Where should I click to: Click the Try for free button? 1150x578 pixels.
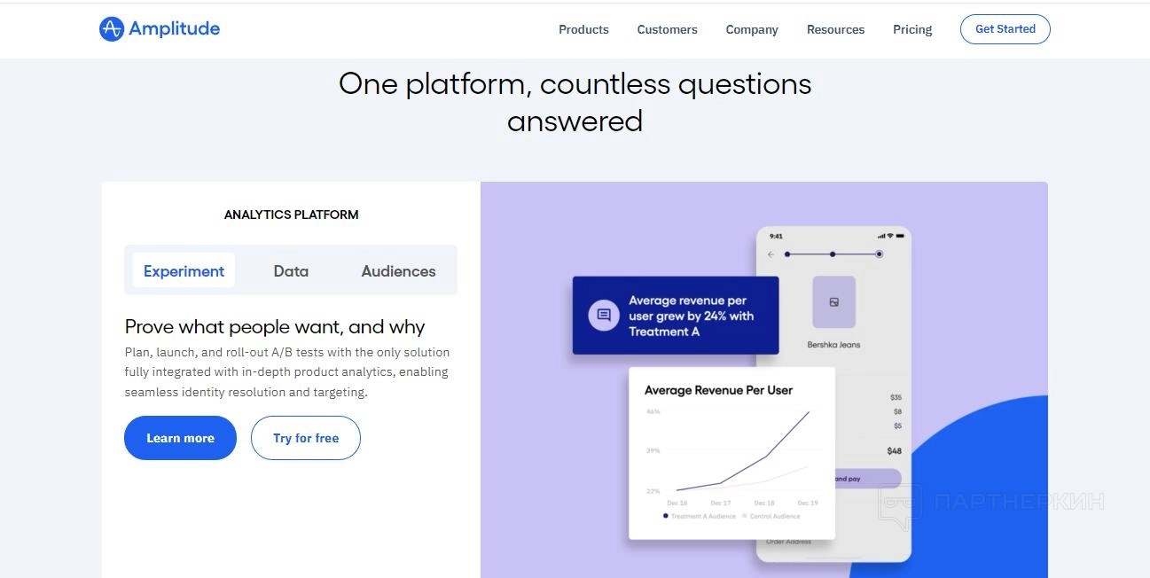[306, 438]
